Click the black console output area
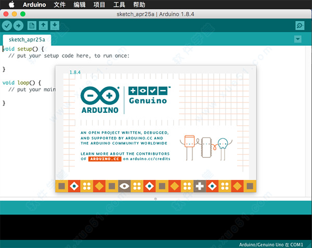 (x=156, y=227)
